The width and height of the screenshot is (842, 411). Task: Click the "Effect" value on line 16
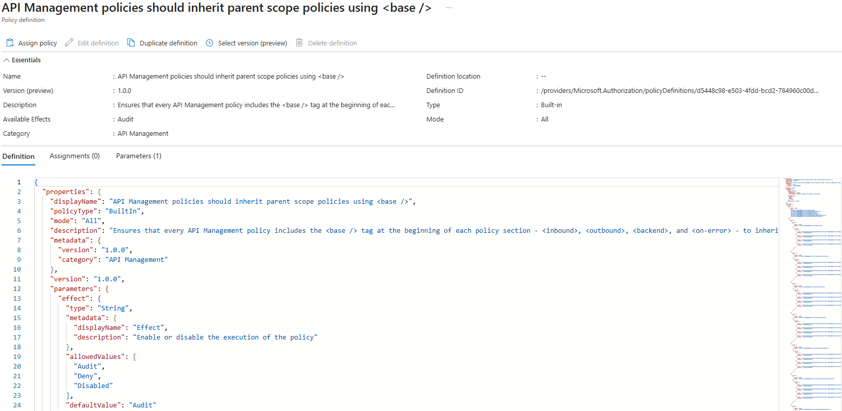tap(148, 328)
